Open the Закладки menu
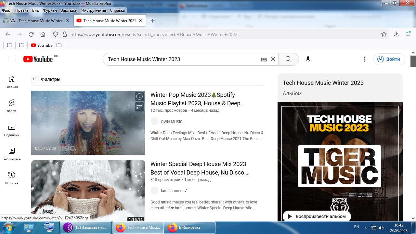The image size is (416, 234). (x=69, y=10)
